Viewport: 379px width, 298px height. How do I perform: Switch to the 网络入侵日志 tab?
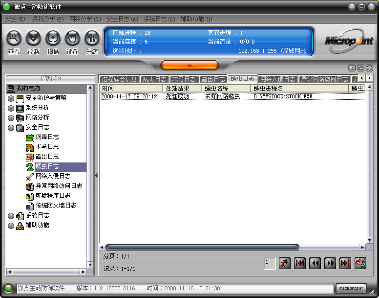pos(278,79)
